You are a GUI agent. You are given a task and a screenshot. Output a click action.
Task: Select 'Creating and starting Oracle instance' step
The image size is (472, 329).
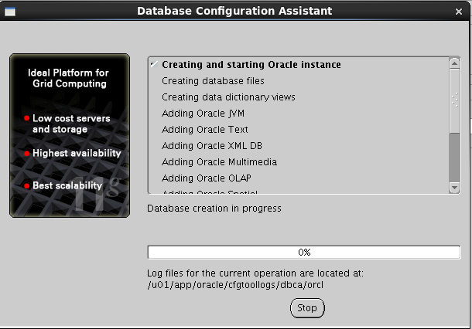pyautogui.click(x=251, y=65)
